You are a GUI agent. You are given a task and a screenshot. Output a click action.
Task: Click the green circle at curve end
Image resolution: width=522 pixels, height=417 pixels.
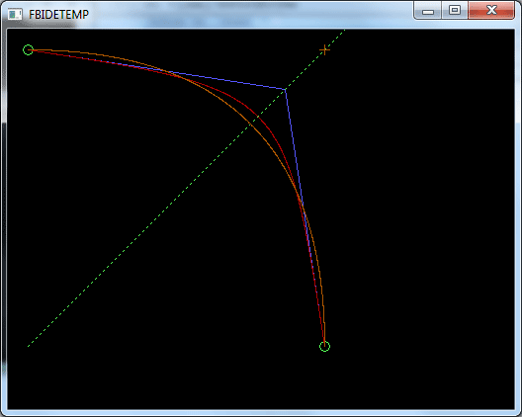(x=324, y=346)
